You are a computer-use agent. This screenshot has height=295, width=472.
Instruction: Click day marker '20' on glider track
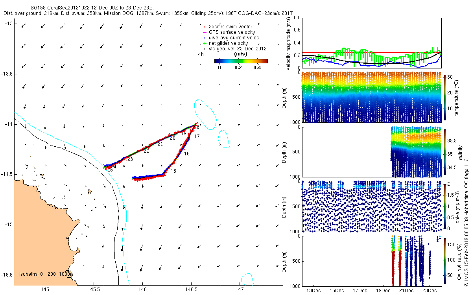click(173, 138)
